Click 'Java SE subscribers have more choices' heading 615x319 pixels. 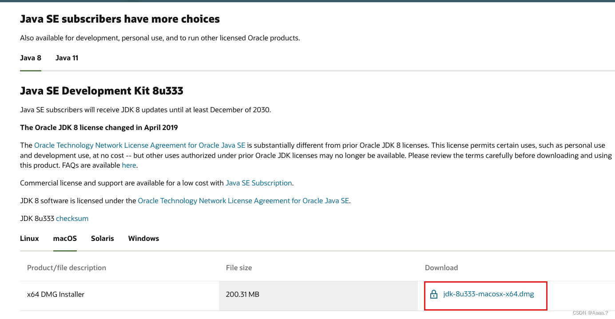[120, 19]
